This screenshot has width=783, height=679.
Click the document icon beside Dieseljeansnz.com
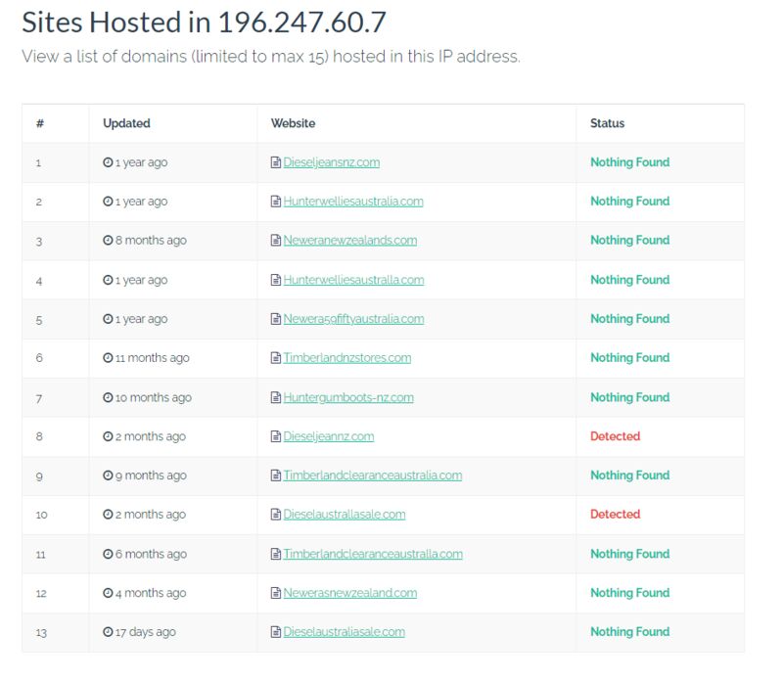click(276, 162)
